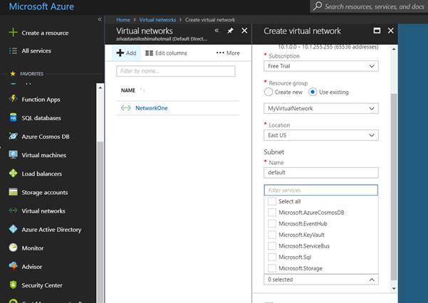Click the Create a resource plus icon
The image size is (428, 303).
pos(13,33)
